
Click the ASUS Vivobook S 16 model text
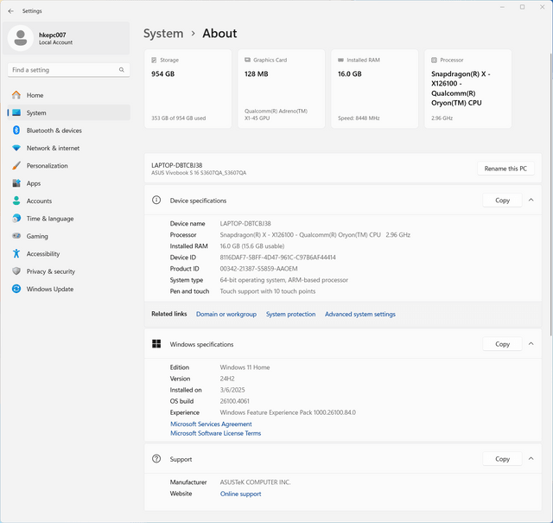tap(199, 173)
